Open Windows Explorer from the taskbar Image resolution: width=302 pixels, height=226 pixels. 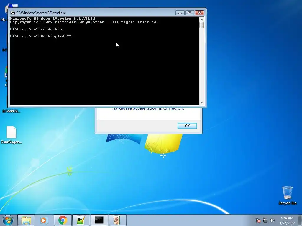26,220
